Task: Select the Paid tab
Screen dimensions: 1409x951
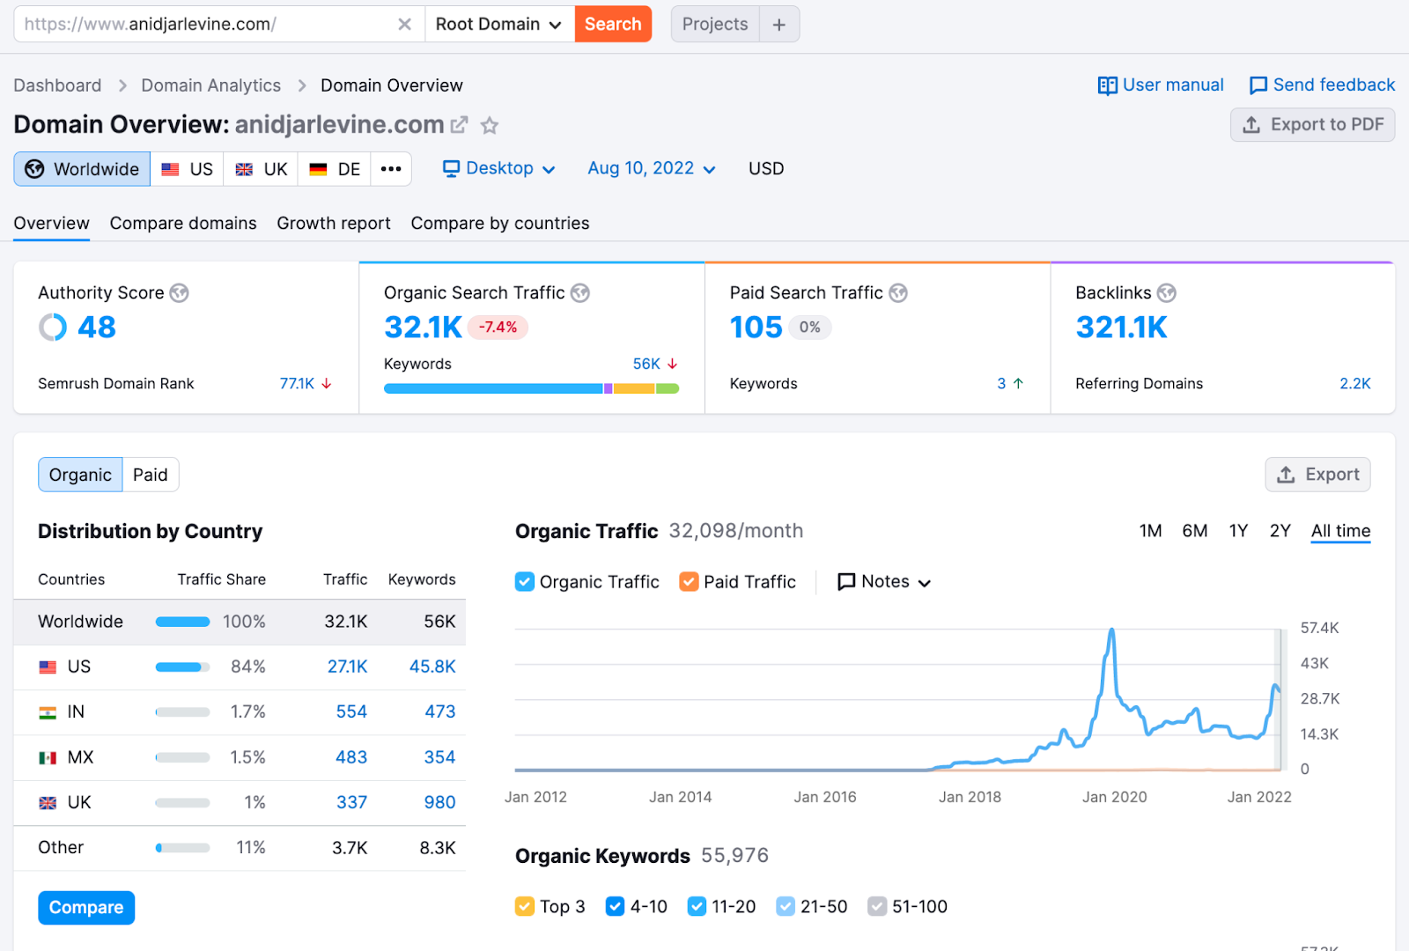Action: 151,475
